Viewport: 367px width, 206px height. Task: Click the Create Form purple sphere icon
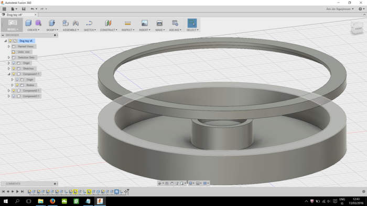pyautogui.click(x=38, y=23)
